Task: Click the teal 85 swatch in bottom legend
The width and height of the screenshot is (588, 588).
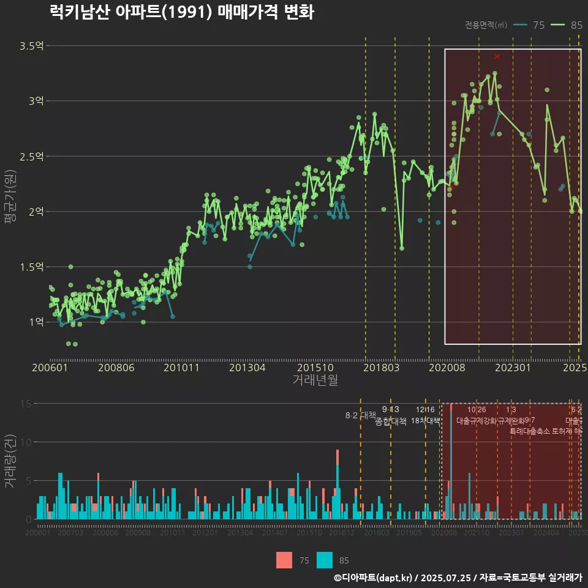Action: tap(325, 560)
